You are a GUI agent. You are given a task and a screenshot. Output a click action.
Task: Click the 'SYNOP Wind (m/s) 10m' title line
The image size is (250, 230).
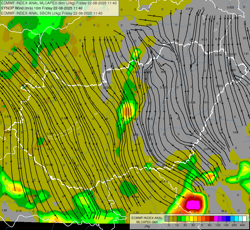click(42, 8)
